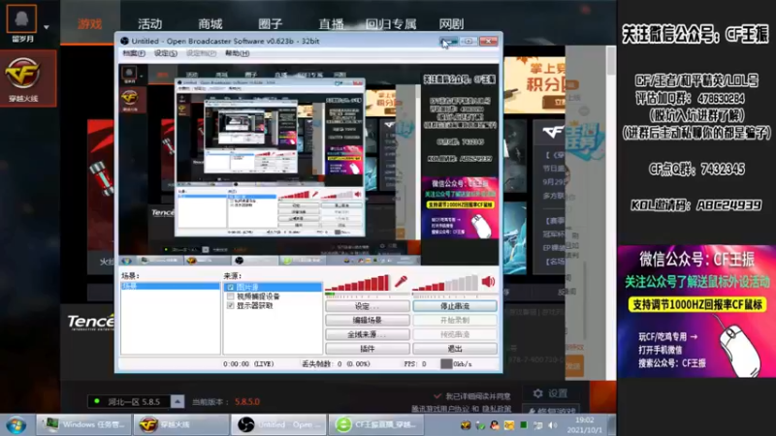Click the 5.8.5.0 version number text
This screenshot has height=436, width=776.
(247, 402)
